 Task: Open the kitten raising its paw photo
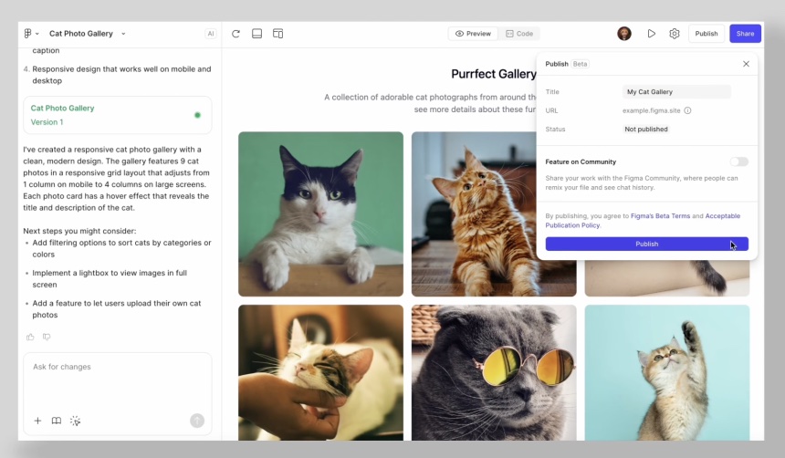(667, 372)
